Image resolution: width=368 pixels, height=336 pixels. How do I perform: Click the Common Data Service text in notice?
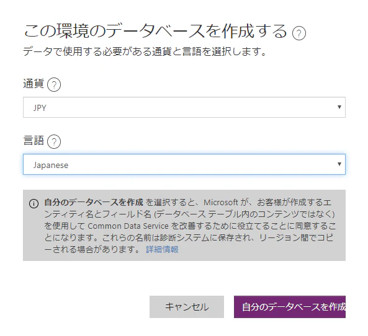click(x=128, y=226)
